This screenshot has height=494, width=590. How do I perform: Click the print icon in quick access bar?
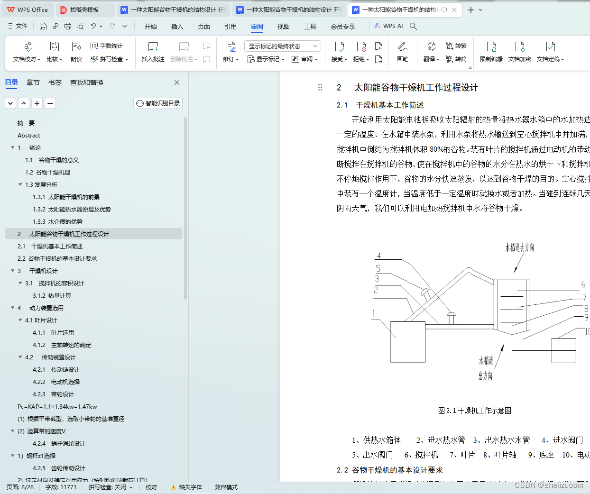[68, 26]
